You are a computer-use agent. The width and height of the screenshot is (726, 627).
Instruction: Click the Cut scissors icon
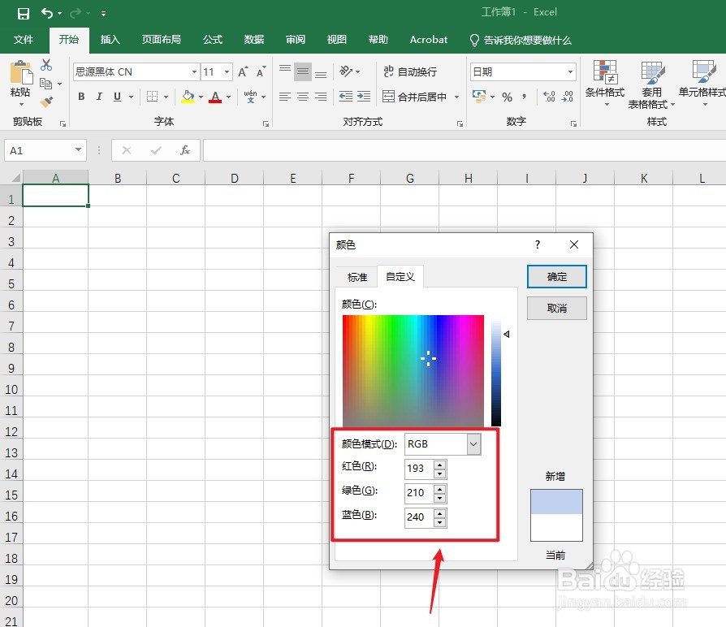tap(46, 65)
